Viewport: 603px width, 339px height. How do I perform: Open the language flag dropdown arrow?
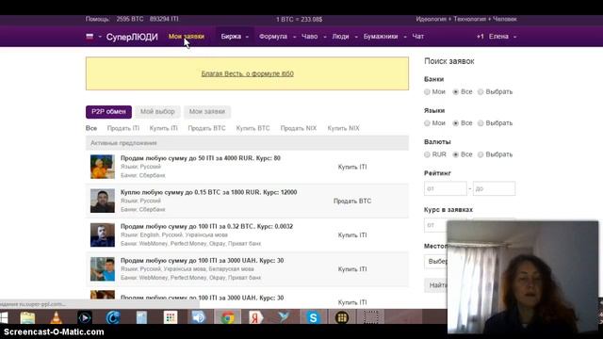point(100,37)
